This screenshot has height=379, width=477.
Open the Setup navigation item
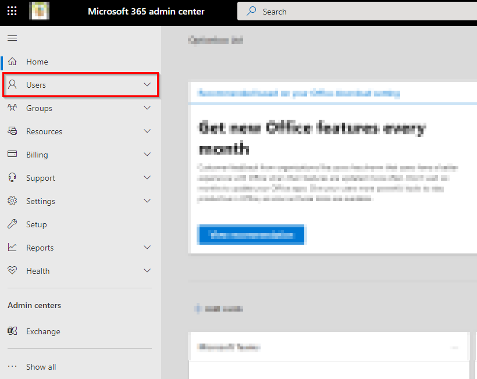click(81, 224)
